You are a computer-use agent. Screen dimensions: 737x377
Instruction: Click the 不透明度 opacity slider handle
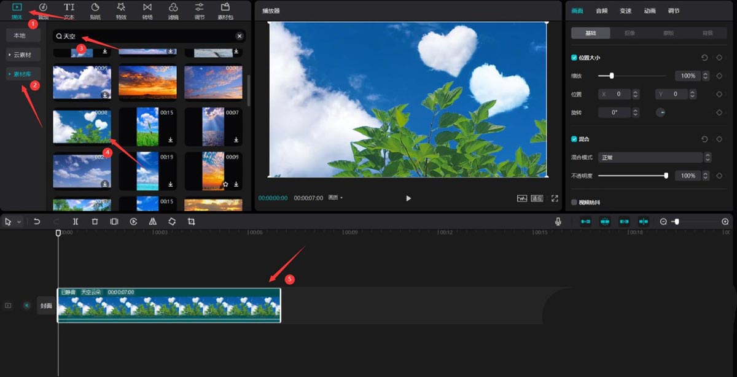[666, 176]
